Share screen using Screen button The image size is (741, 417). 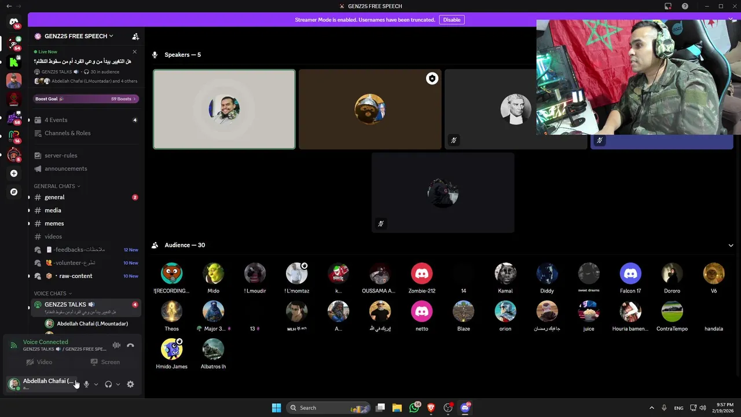click(x=105, y=362)
